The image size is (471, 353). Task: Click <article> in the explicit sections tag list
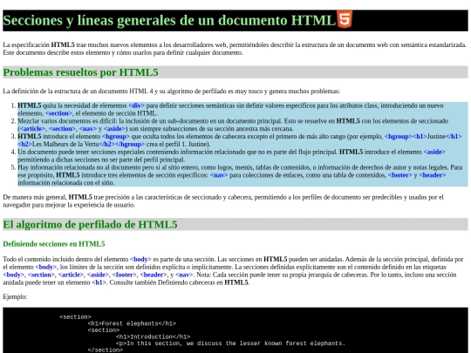click(x=71, y=275)
